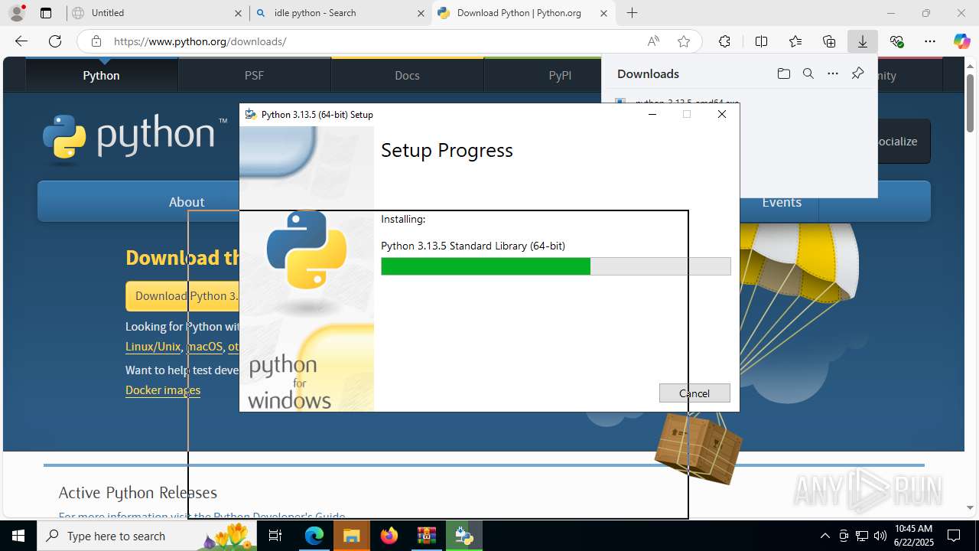Go back in Edge browser
The height and width of the screenshot is (551, 979).
point(21,41)
